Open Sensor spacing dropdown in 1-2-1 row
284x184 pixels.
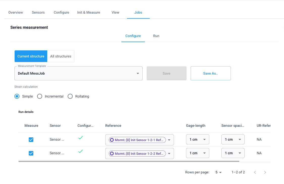point(233,139)
